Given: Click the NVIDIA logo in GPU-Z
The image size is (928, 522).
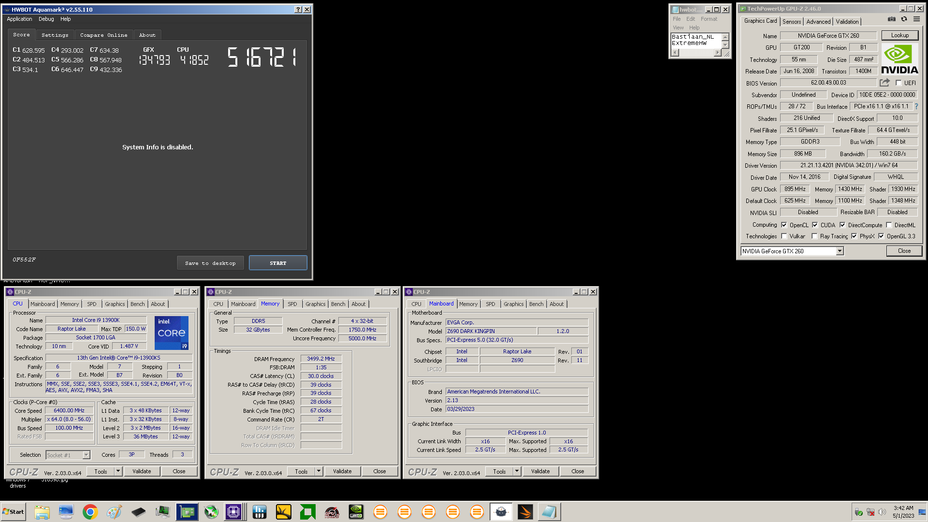Looking at the screenshot, I should [x=899, y=59].
